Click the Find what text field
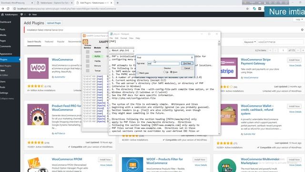The width and height of the screenshot is (305, 172). click(163, 64)
